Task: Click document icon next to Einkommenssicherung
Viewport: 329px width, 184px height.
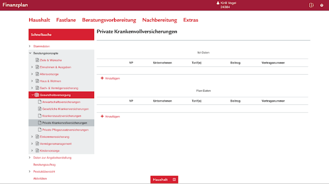Action: tap(37, 137)
